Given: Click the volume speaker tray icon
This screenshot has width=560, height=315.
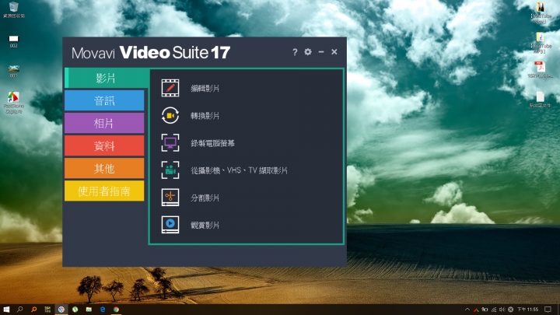Looking at the screenshot, I should tap(502, 310).
